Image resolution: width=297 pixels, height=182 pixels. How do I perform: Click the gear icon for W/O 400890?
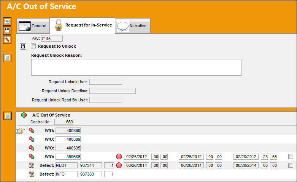tap(32, 131)
